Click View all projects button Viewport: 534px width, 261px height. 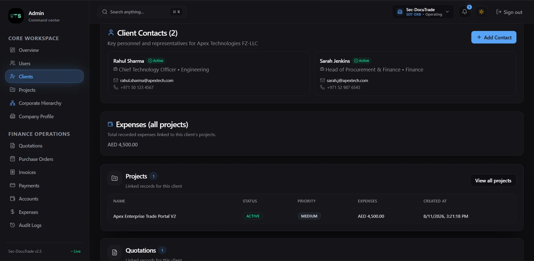click(493, 180)
